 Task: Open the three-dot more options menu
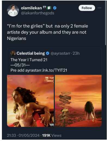[x=99, y=8]
